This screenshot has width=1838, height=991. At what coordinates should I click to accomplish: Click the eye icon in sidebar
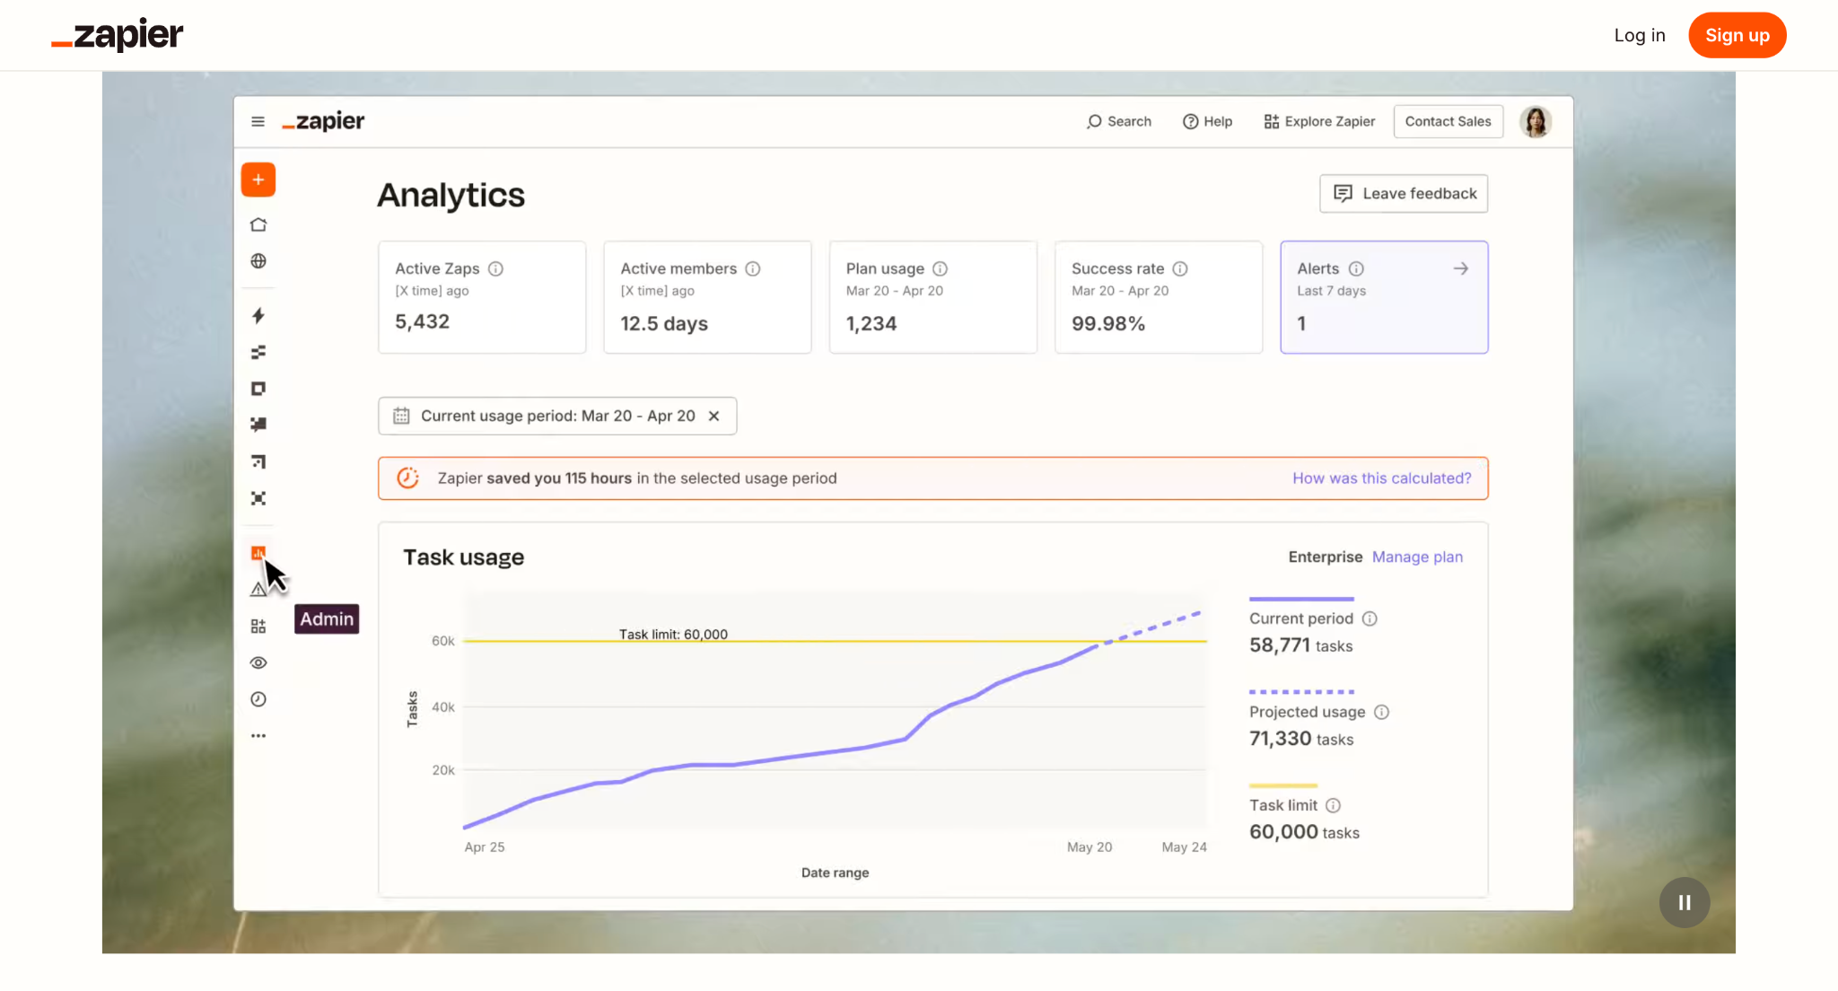point(258,662)
